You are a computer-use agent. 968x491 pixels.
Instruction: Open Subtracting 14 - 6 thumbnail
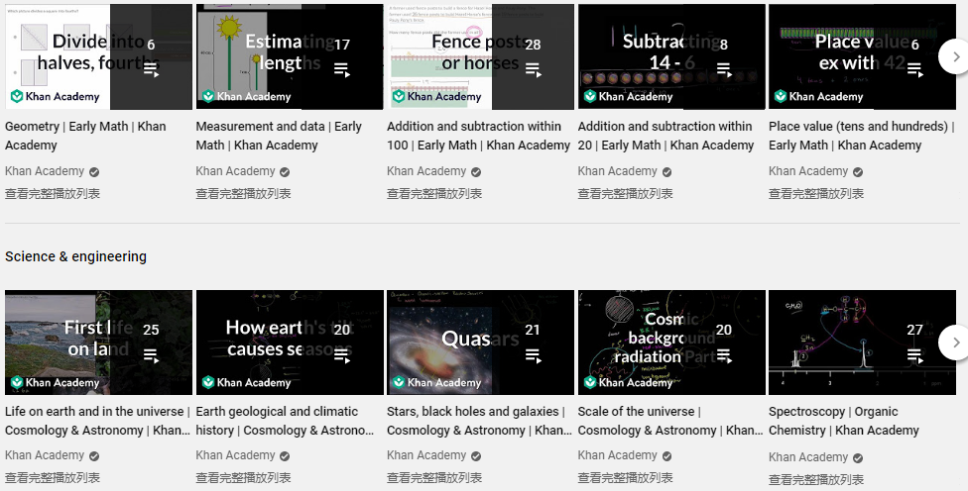tap(671, 56)
